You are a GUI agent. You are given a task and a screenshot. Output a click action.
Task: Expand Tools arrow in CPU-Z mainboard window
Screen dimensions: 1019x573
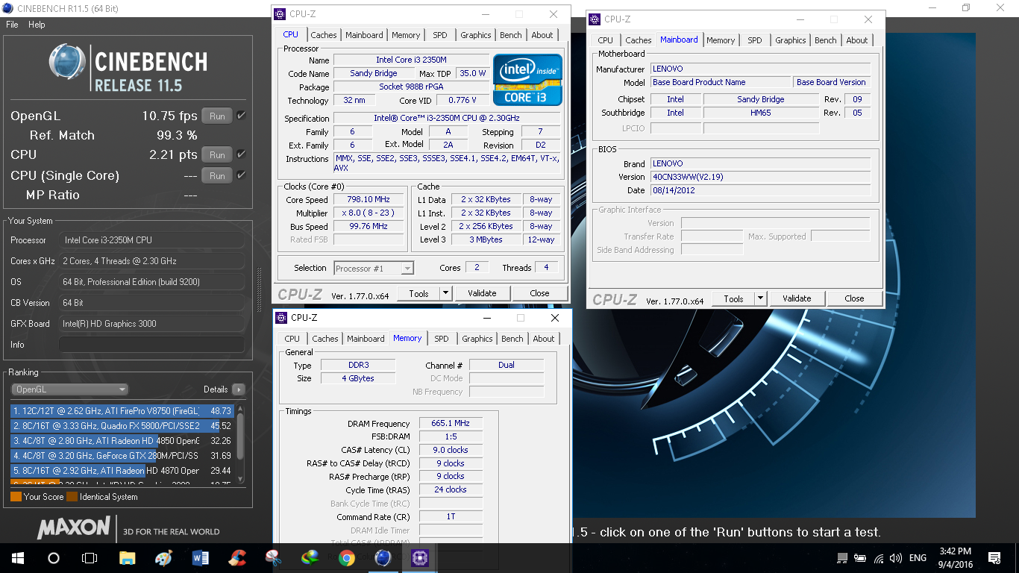pos(760,298)
